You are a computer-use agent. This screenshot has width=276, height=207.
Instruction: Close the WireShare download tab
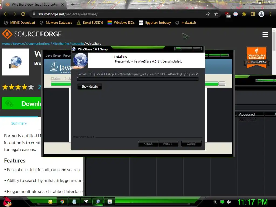[x=63, y=5]
